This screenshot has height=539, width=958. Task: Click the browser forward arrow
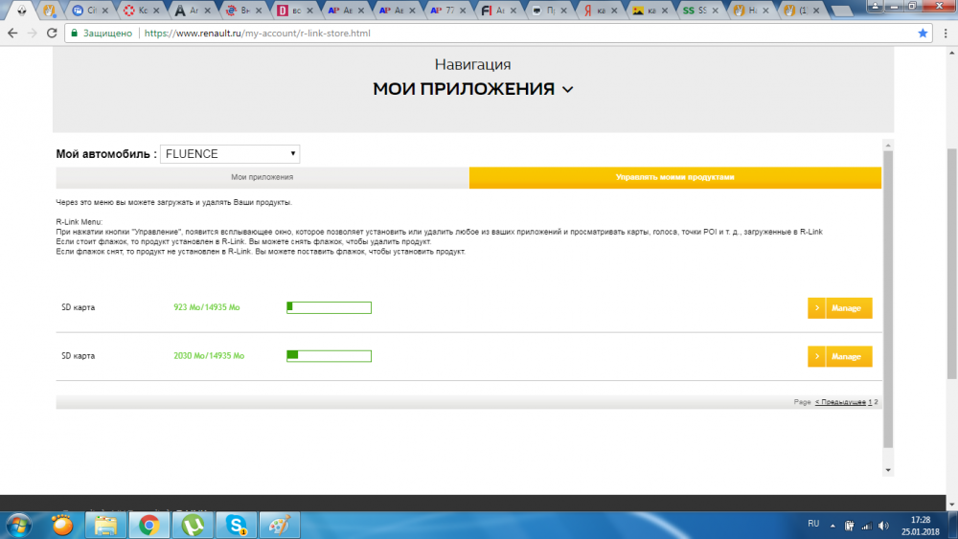click(x=33, y=33)
